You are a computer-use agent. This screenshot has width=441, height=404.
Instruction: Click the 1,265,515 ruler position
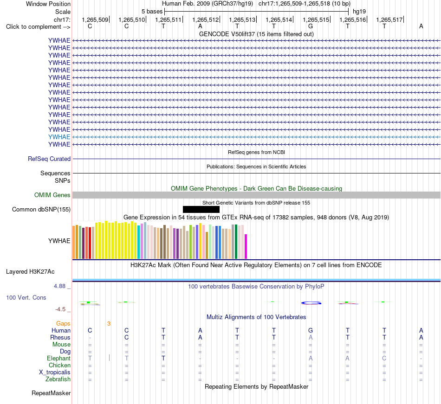tap(316, 19)
